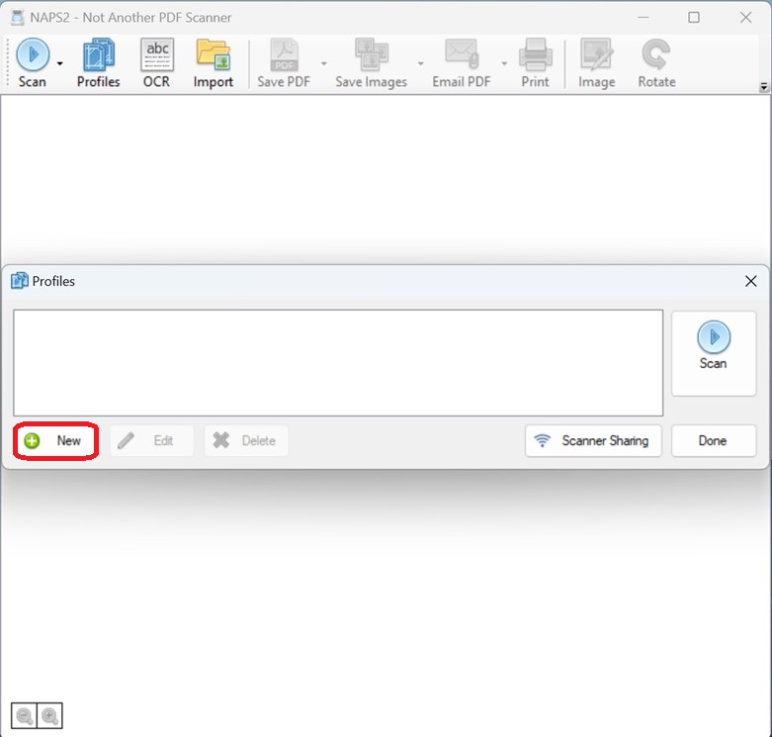Click the zoom out magnifier icon

pyautogui.click(x=24, y=715)
